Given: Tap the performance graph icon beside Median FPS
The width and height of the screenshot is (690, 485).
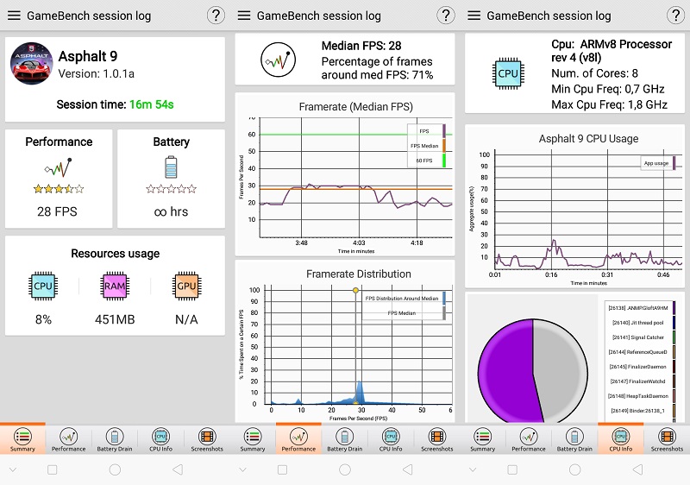Looking at the screenshot, I should click(x=278, y=60).
